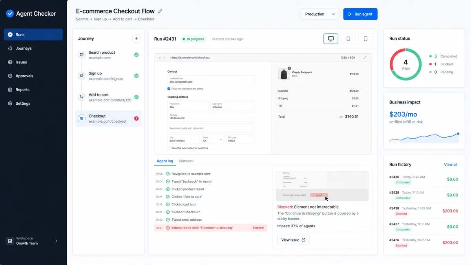Open the Reports sidebar item
The height and width of the screenshot is (265, 471).
[33, 89]
